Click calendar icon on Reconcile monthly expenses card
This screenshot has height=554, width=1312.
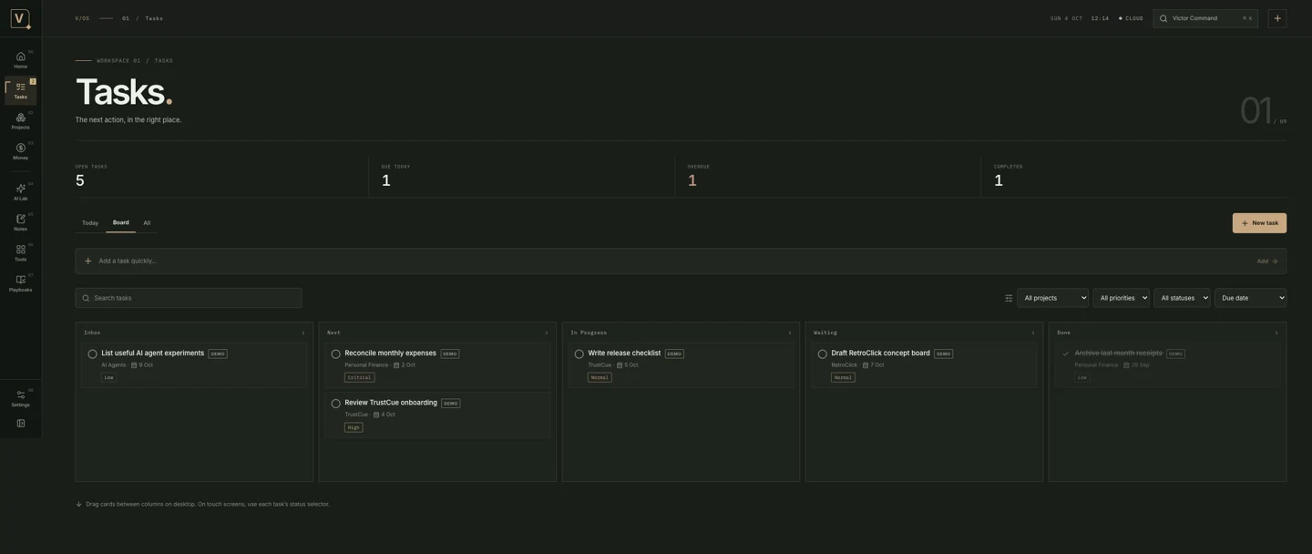point(396,365)
